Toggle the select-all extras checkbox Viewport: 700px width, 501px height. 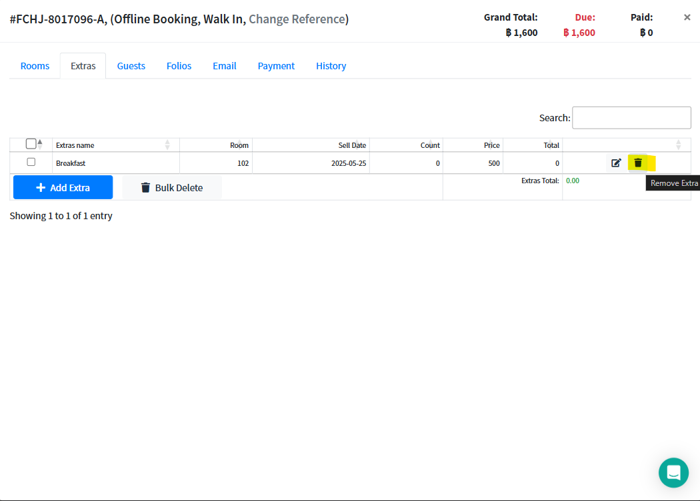(x=31, y=144)
